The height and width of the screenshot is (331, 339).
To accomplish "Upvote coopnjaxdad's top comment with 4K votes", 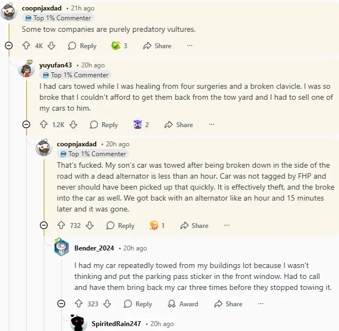I will (x=26, y=46).
